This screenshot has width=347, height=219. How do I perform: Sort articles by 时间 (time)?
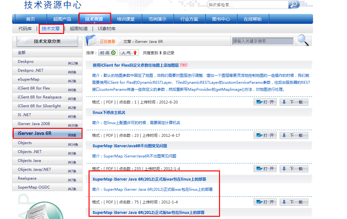(108, 53)
